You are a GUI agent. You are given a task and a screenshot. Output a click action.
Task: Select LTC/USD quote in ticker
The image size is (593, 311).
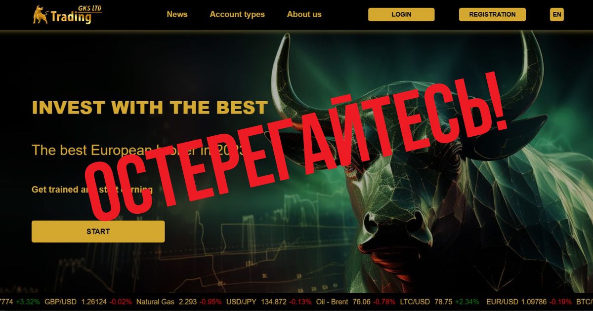439,302
